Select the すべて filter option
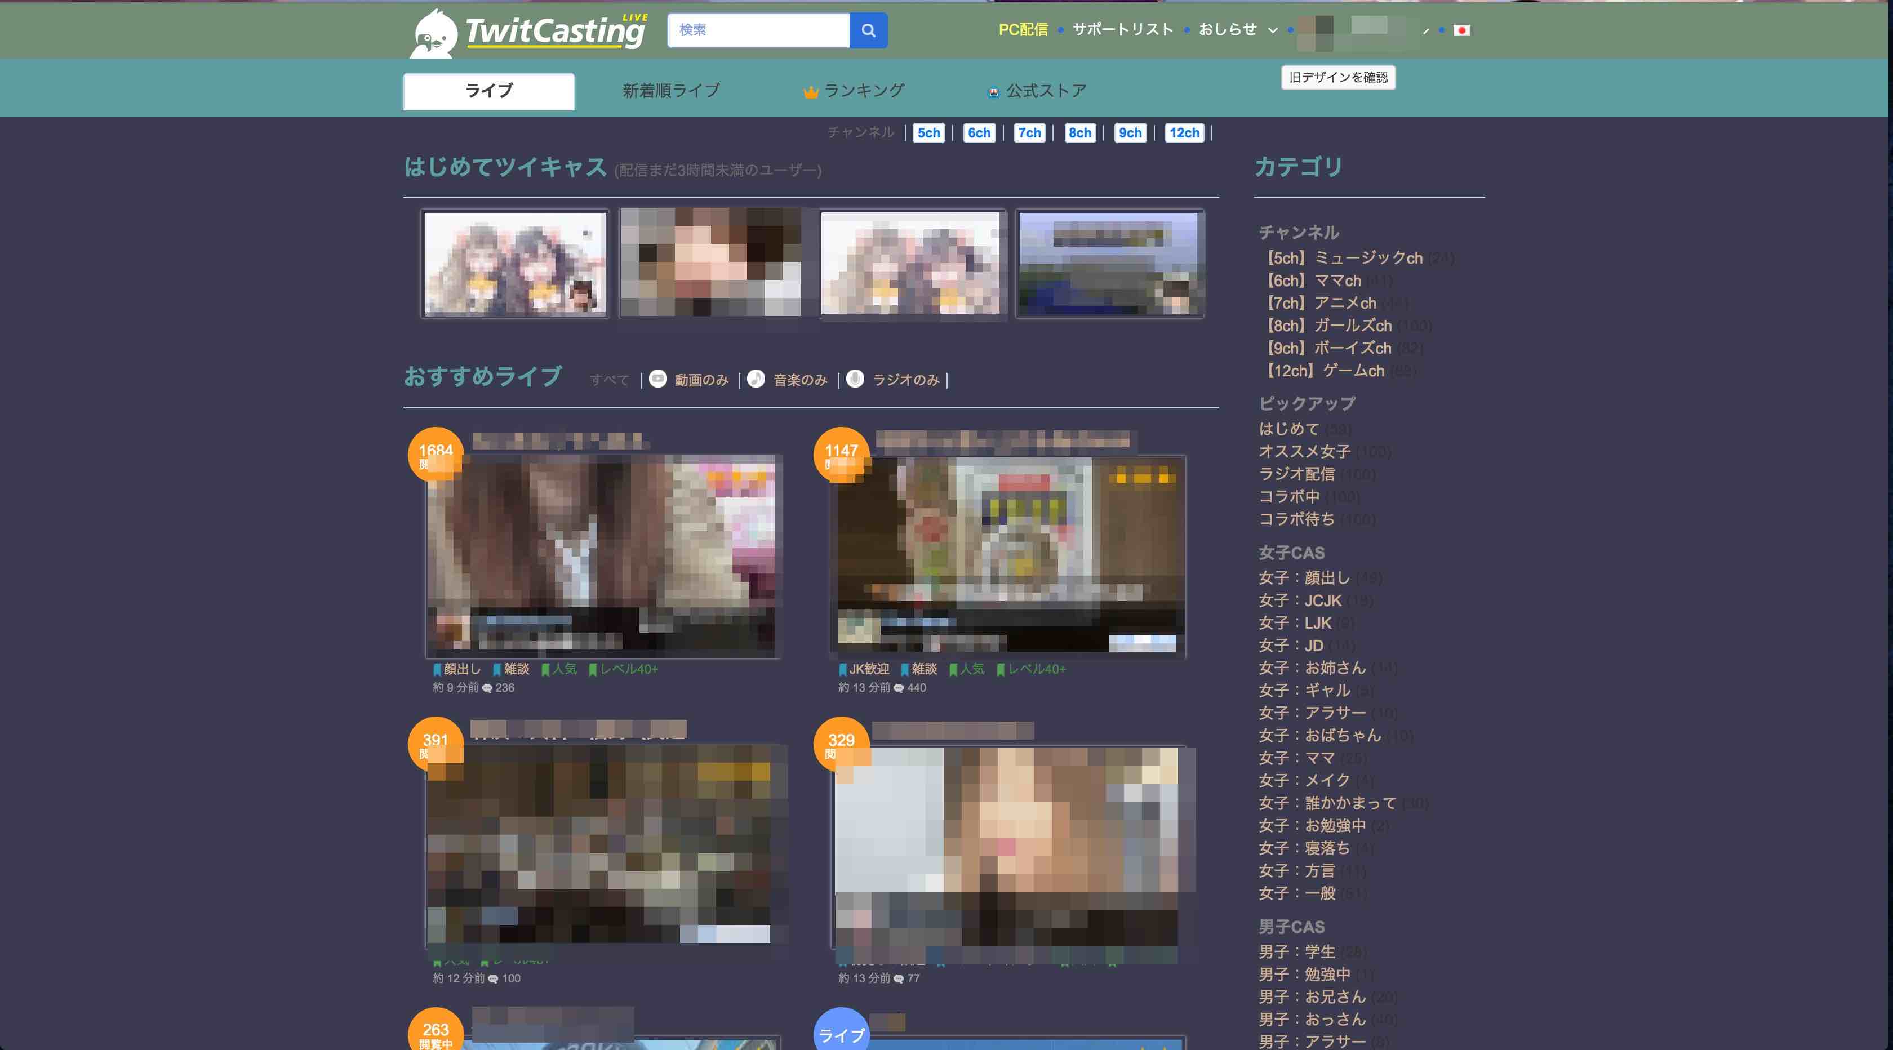 pyautogui.click(x=610, y=379)
